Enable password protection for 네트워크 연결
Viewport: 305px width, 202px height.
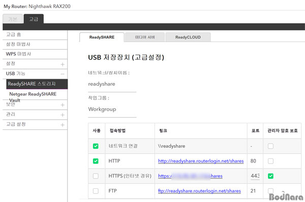pyautogui.click(x=270, y=146)
